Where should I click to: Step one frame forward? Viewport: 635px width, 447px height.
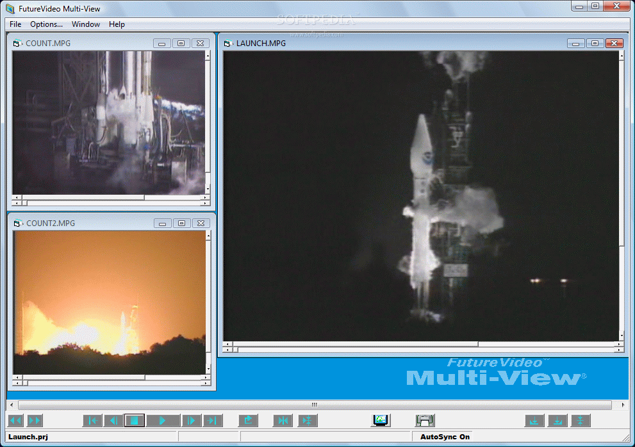click(x=191, y=421)
